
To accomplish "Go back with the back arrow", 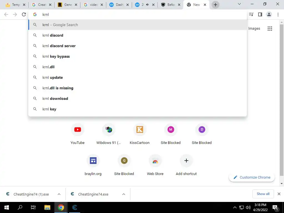I will tap(6, 14).
